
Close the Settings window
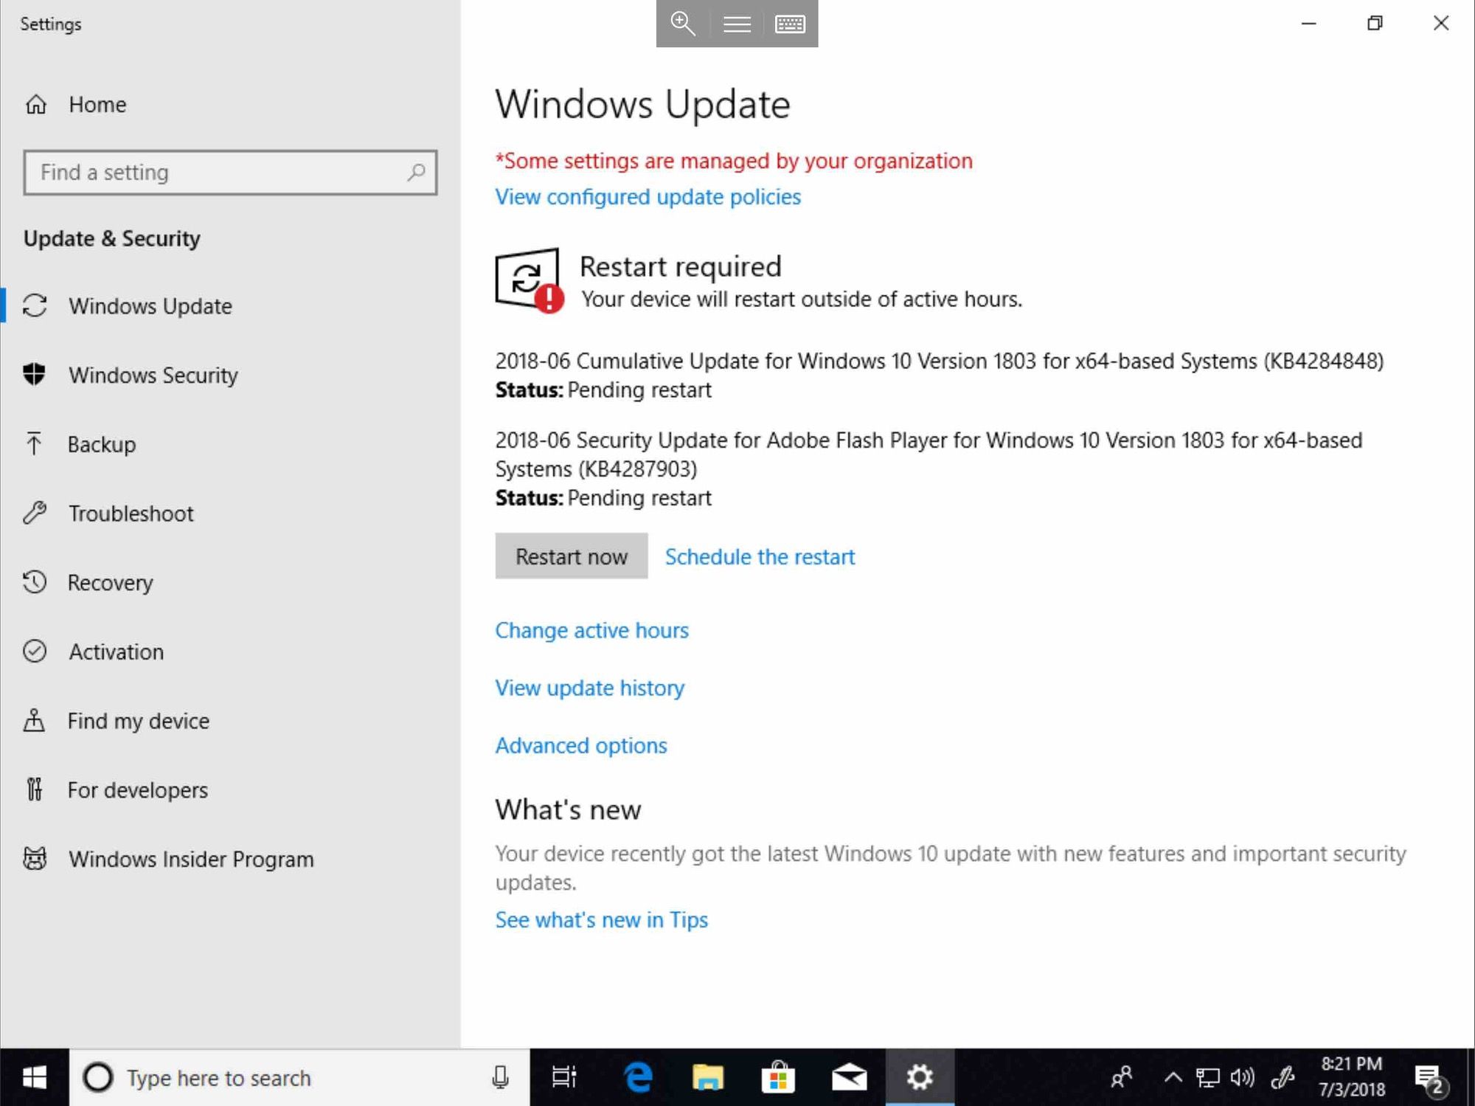(x=1441, y=24)
